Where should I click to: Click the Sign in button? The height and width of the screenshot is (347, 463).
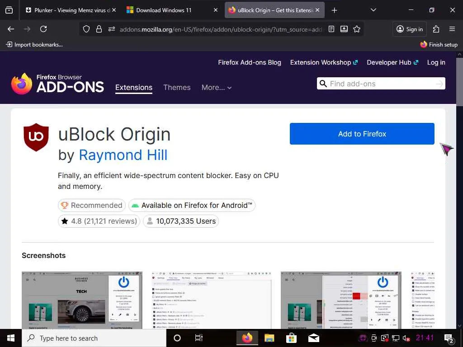tap(410, 29)
